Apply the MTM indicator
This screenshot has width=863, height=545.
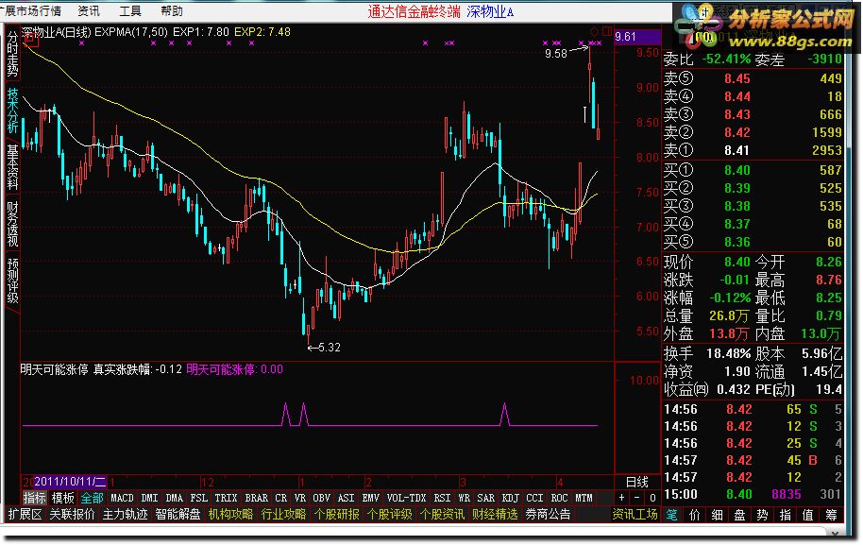pyautogui.click(x=584, y=498)
